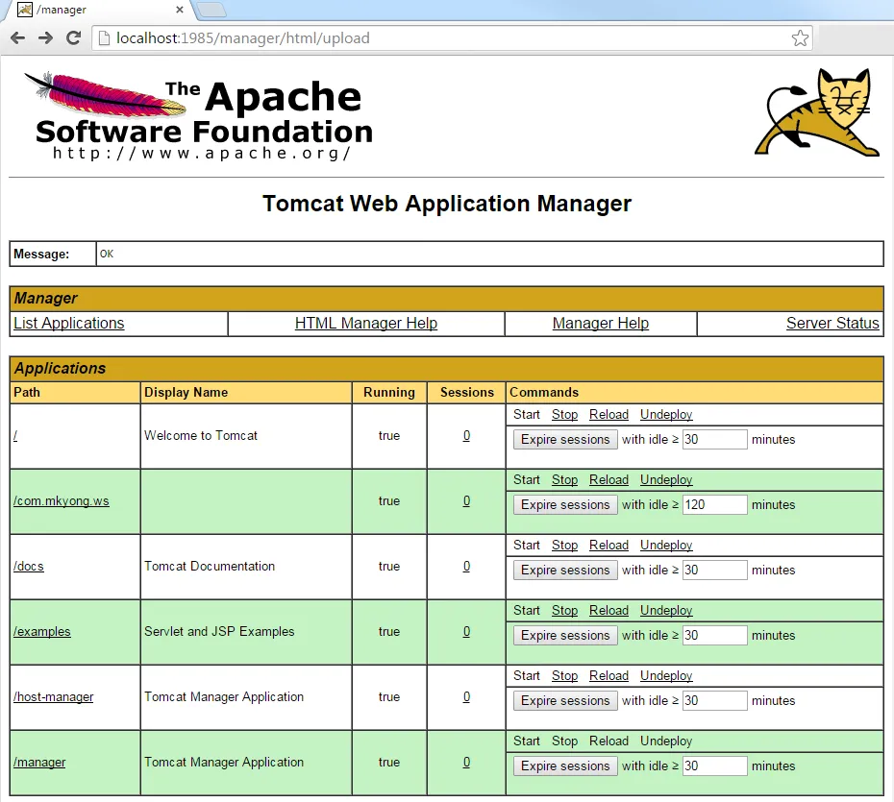Open the /examples path link

[42, 632]
